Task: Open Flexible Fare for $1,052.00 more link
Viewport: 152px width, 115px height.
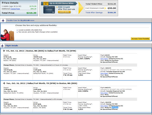Action: (20, 20)
